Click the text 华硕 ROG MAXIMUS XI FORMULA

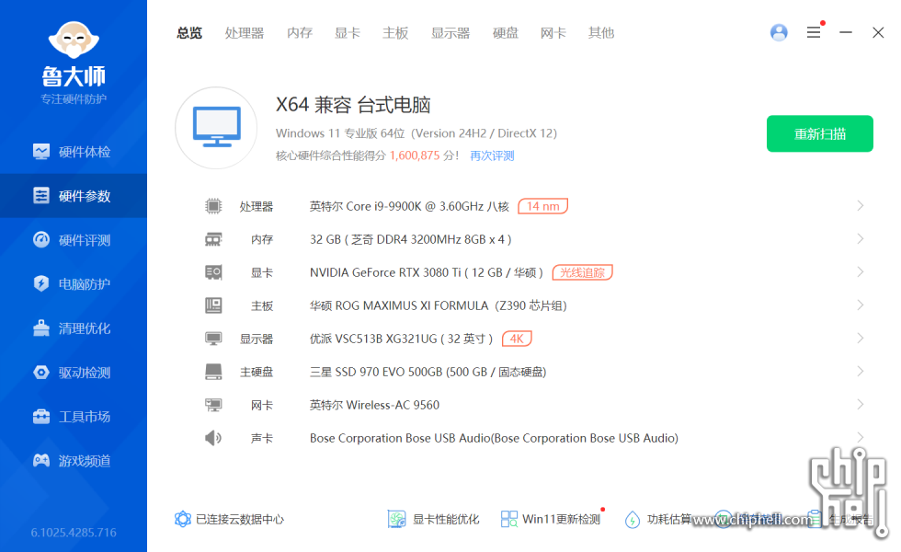tap(399, 305)
